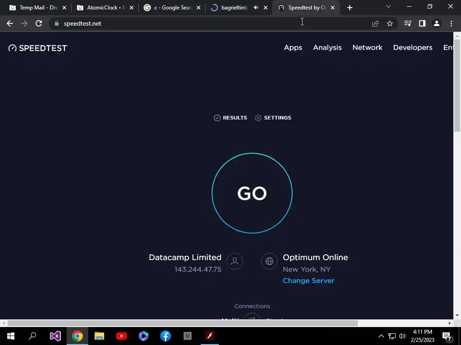This screenshot has height=345, width=461.
Task: Open the Windows Start menu
Action: (11, 336)
